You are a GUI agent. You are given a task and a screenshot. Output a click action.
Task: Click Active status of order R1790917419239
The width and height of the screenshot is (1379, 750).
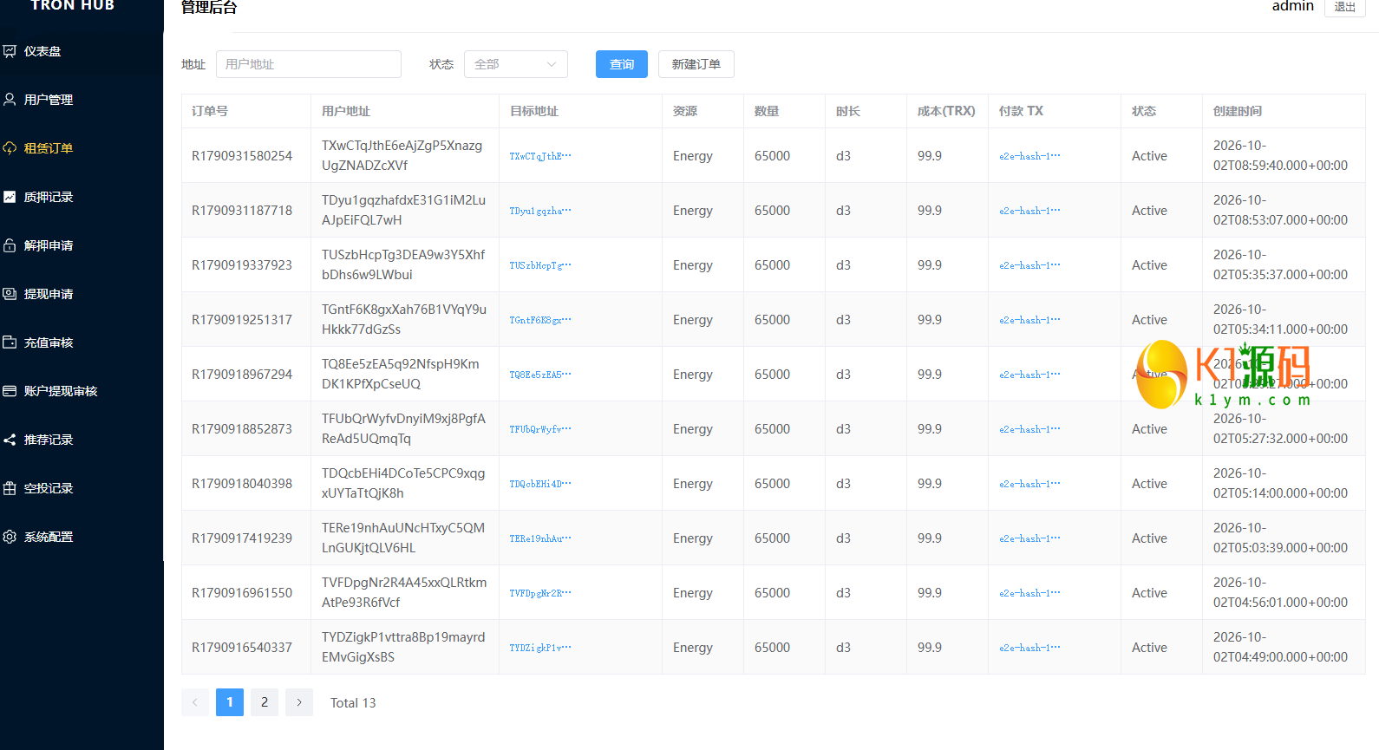(x=1149, y=538)
